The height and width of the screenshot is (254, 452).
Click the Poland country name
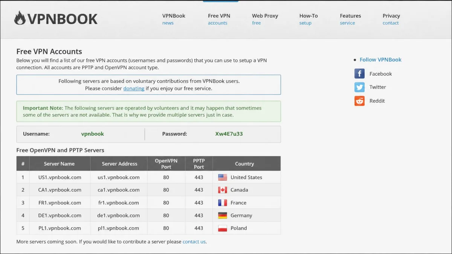(239, 228)
